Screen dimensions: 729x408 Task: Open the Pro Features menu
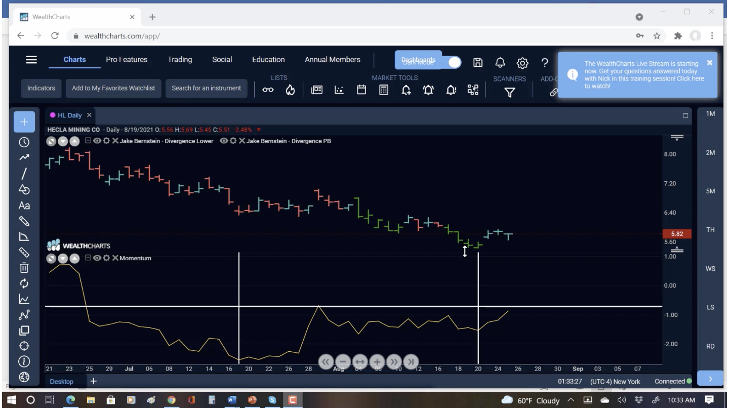point(127,60)
